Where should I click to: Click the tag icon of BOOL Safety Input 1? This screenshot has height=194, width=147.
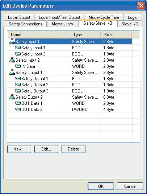[18, 48]
